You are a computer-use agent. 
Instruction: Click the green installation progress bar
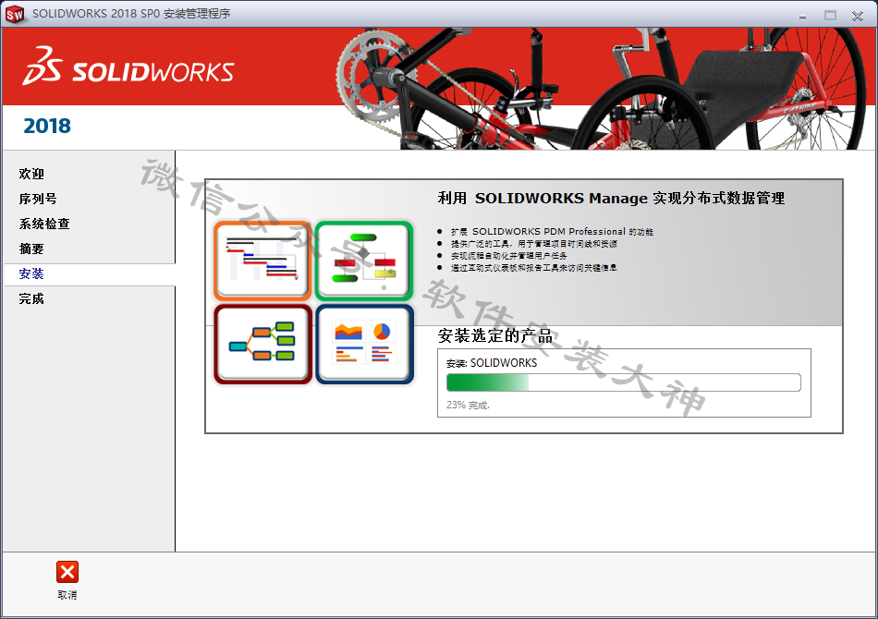tap(624, 382)
